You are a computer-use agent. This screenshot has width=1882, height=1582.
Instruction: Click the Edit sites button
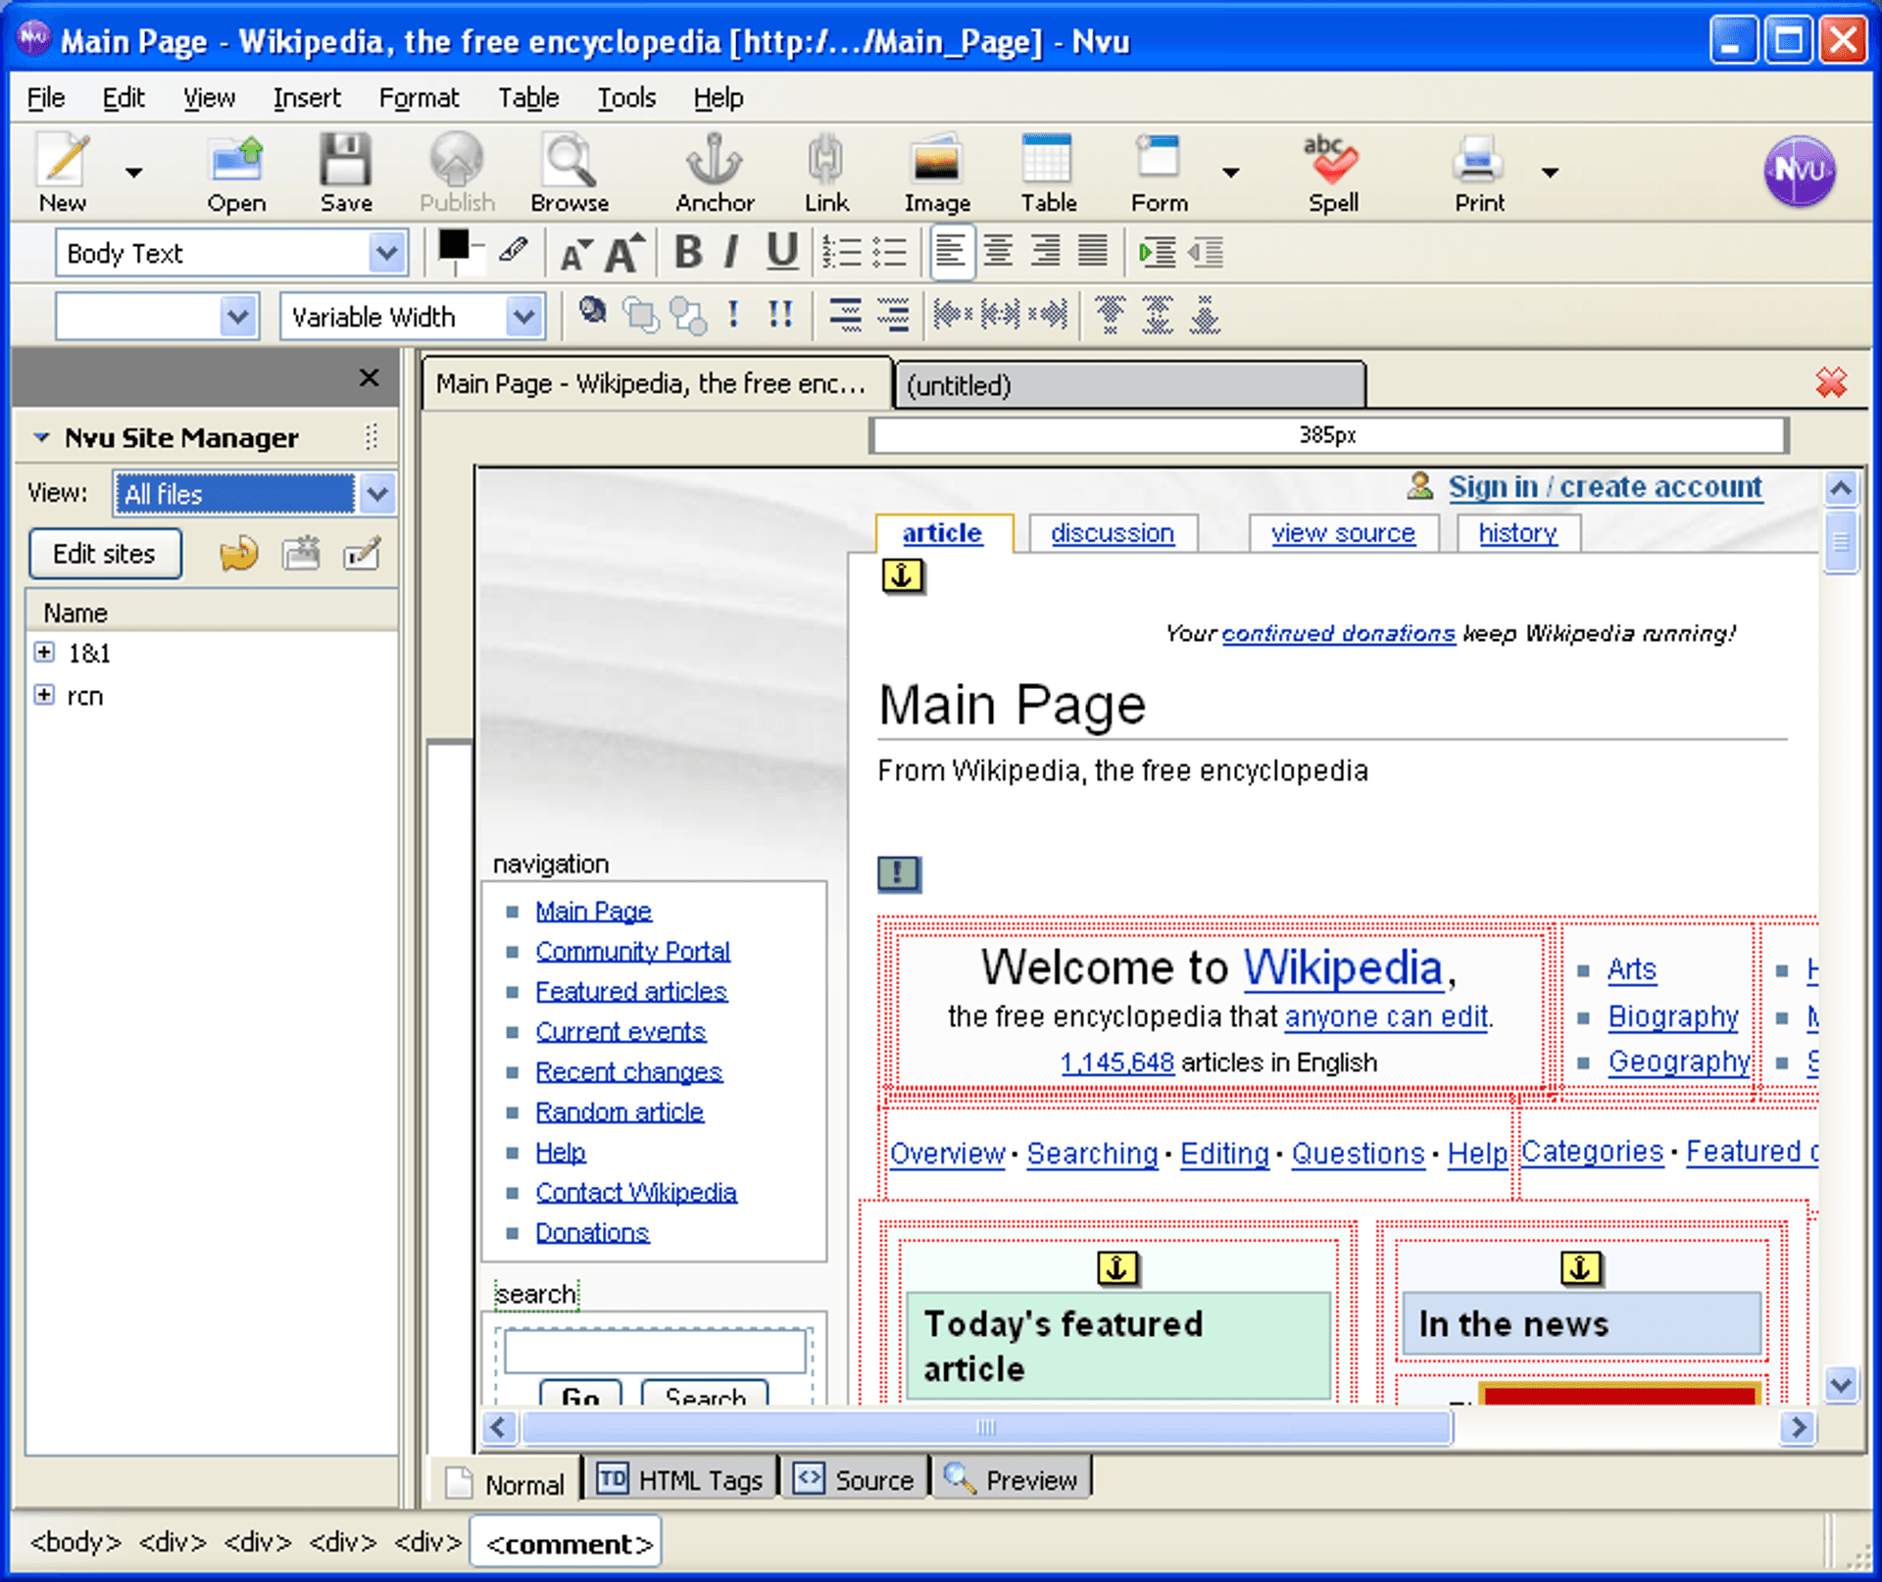tap(104, 553)
